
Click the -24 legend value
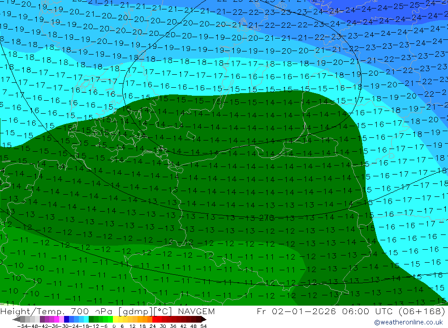click(74, 326)
